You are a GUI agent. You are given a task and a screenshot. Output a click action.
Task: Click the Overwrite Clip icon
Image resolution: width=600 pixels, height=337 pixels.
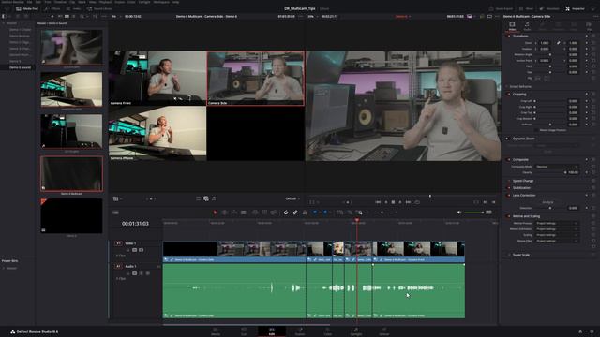(264, 212)
